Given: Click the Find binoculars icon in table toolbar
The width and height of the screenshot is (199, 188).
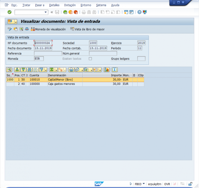Looking at the screenshot, I should (30, 70).
